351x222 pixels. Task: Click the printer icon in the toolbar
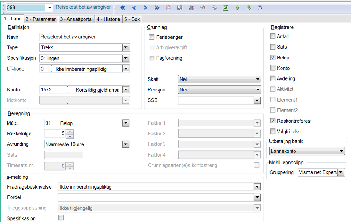pos(214,8)
